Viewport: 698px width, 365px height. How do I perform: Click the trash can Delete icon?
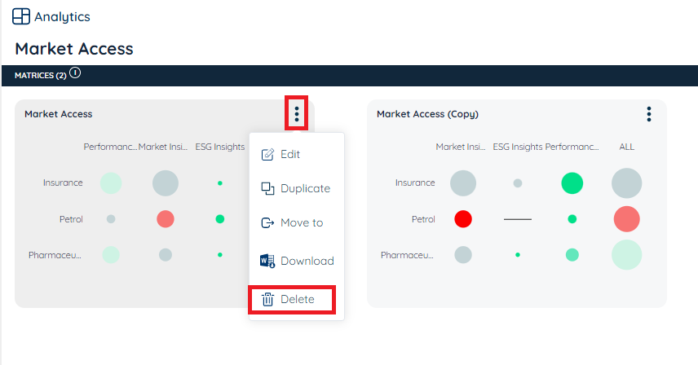click(267, 299)
